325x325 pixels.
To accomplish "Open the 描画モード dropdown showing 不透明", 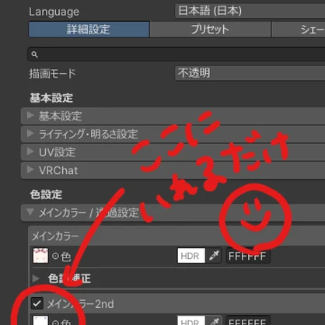I will (x=250, y=73).
